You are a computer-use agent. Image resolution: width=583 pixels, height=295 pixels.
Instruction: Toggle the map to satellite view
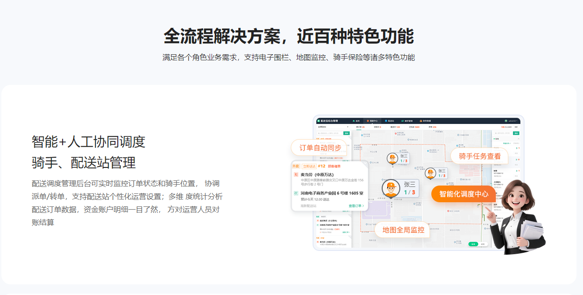pos(483,244)
